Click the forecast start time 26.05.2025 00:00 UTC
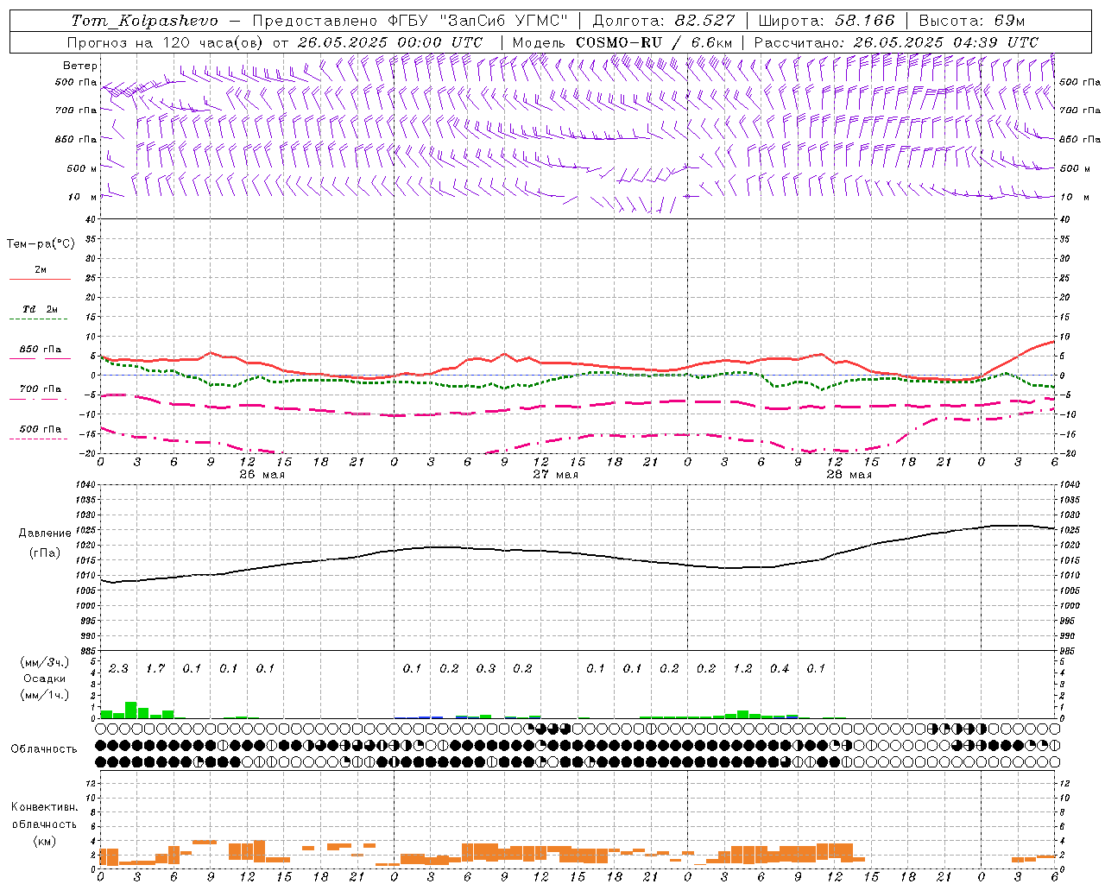The height and width of the screenshot is (884, 1105). (x=390, y=42)
